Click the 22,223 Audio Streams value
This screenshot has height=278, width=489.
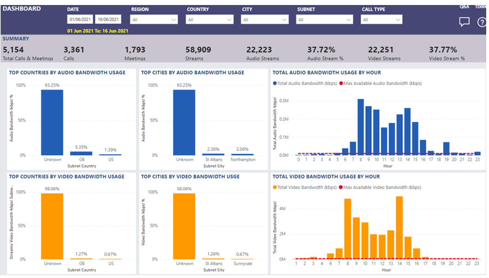[259, 49]
